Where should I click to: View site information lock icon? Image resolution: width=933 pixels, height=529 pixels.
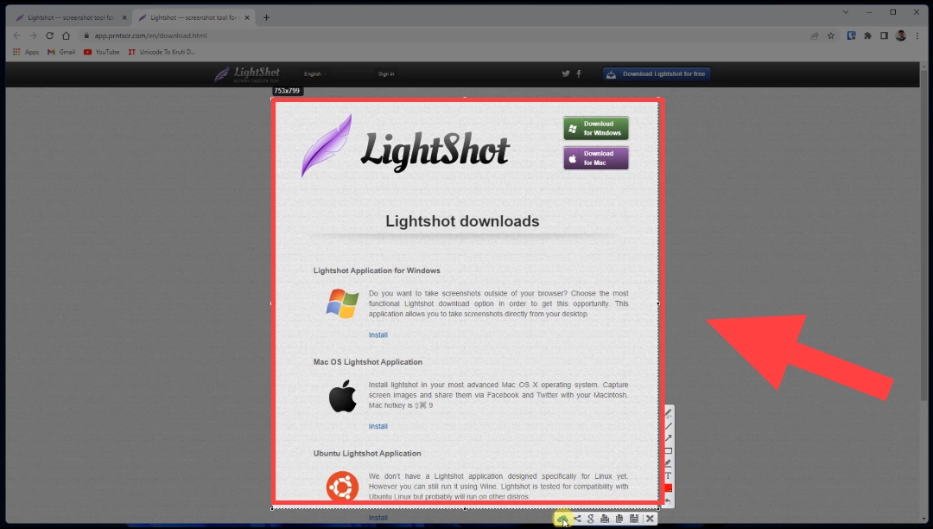(x=87, y=35)
